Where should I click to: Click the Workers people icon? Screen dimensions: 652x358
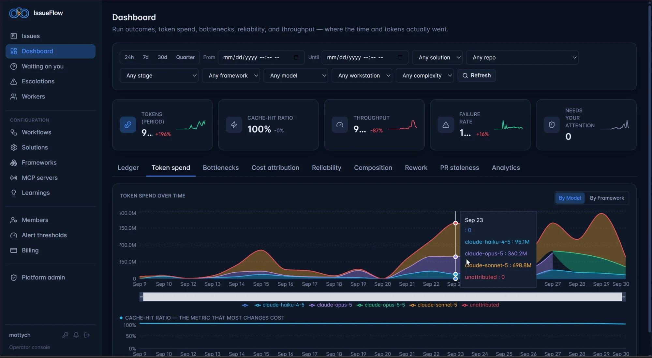[x=14, y=97]
